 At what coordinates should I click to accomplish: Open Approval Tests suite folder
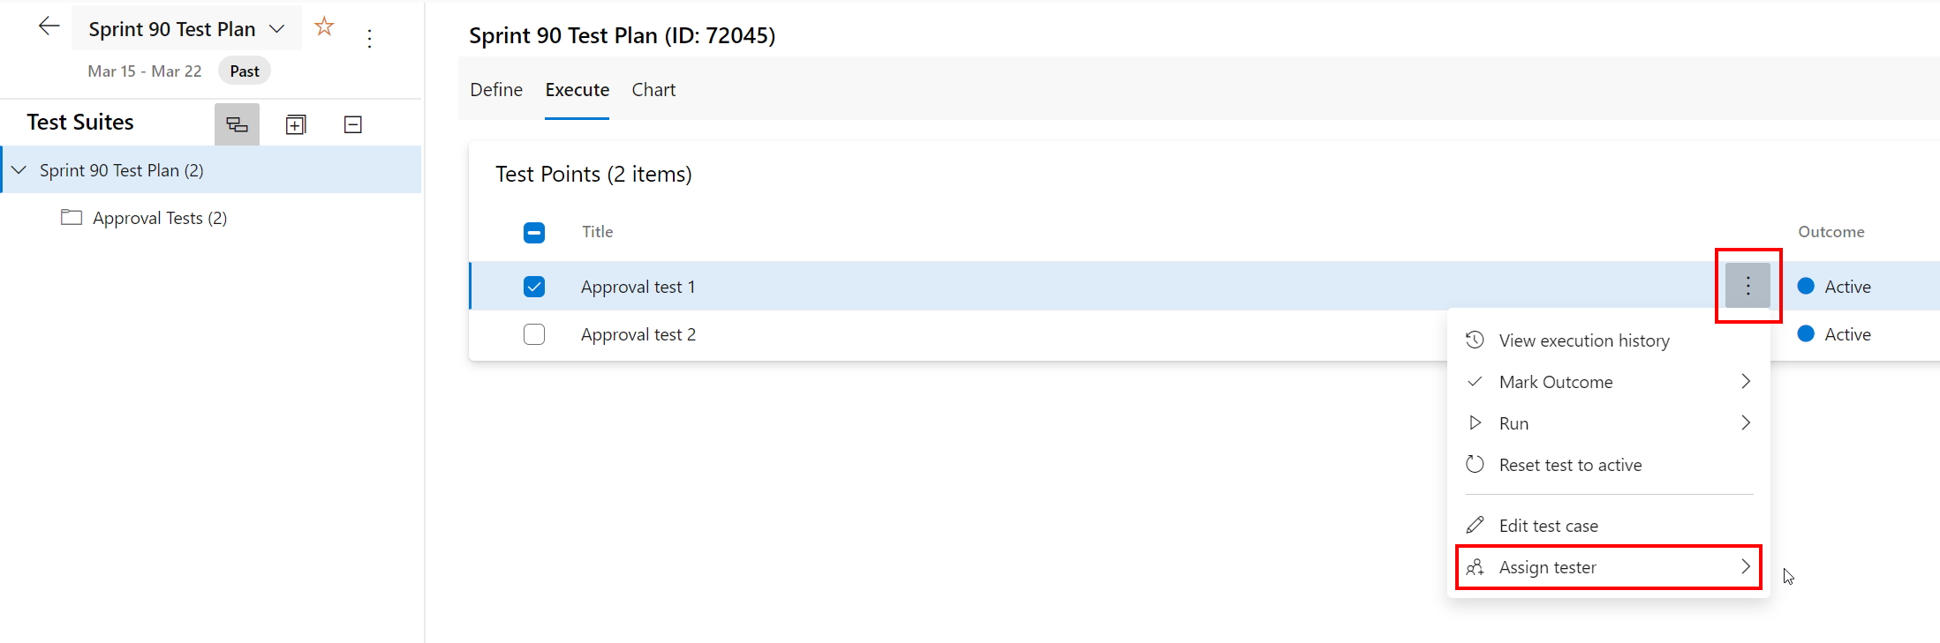tap(159, 218)
